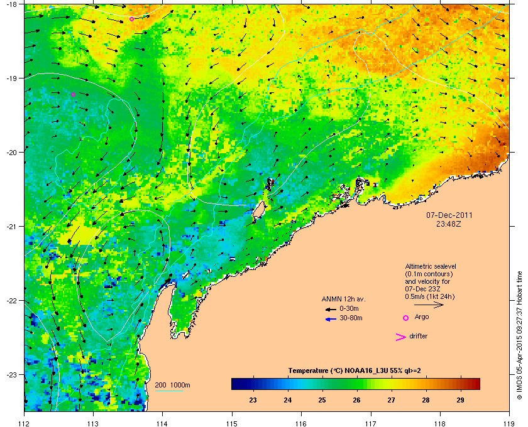Click the longitude axis label 119
The image size is (528, 427).
coord(509,424)
